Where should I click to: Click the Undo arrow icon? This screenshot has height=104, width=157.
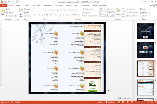point(9,2)
